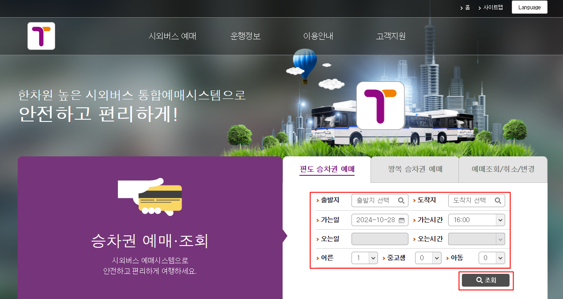Viewport: 563px width, 299px height.
Task: Click the 출발지 label
Action: coord(330,200)
